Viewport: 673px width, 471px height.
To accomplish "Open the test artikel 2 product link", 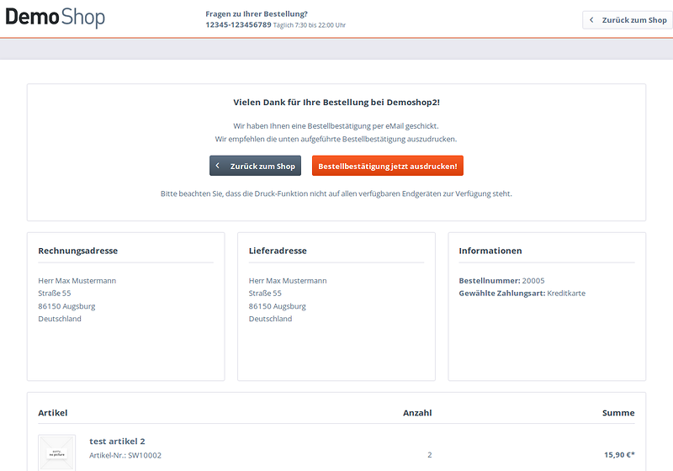I will click(x=117, y=442).
